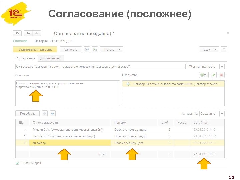
Task: Click the Порядок column header
Action: tap(134, 123)
